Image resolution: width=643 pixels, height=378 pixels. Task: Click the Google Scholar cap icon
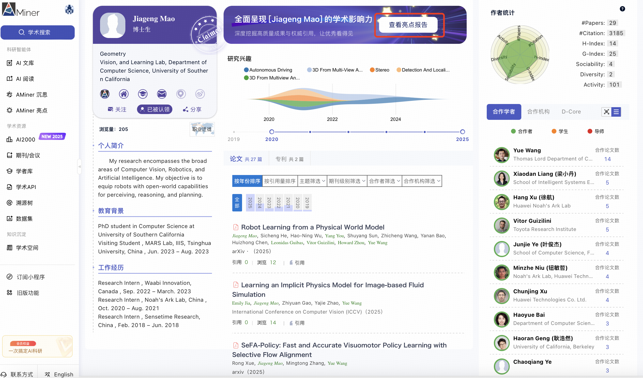[143, 94]
